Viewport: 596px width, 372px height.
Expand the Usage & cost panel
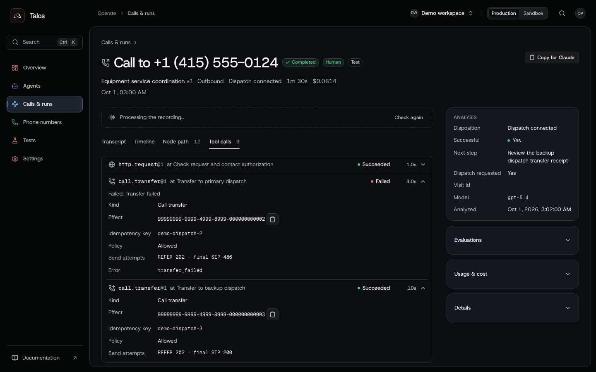pos(513,274)
